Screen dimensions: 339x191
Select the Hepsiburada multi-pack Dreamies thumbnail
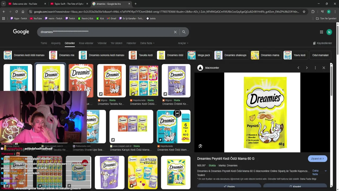coord(144,81)
